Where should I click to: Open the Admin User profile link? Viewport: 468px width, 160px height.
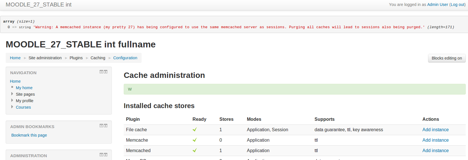click(x=437, y=5)
